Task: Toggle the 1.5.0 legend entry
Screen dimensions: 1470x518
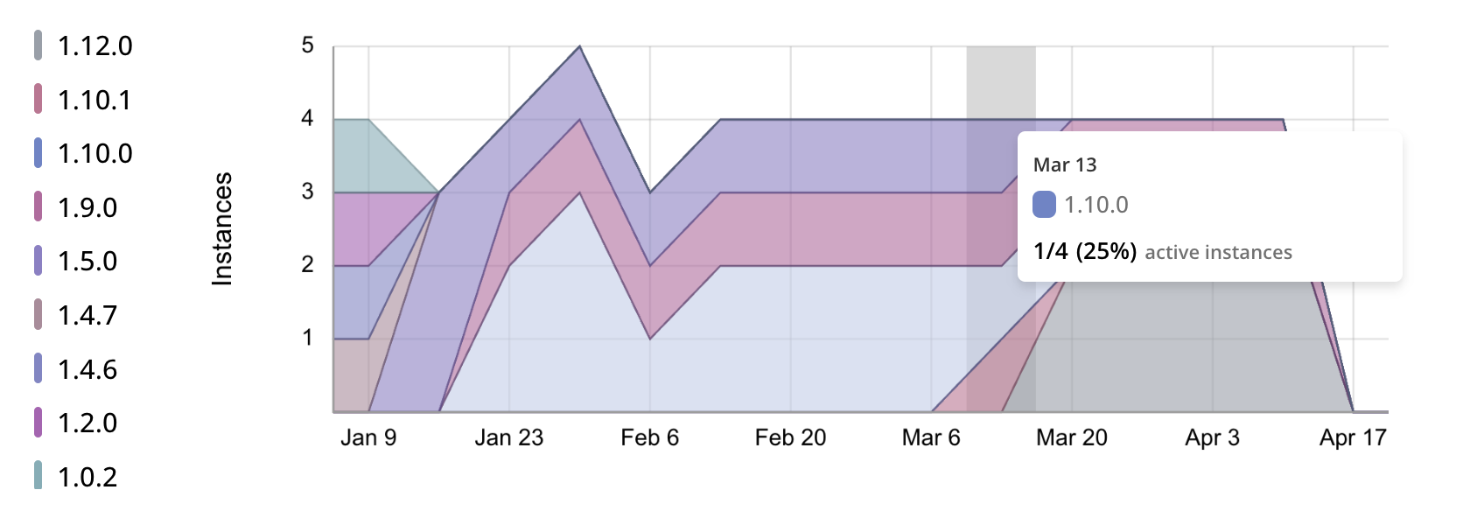Action: pos(87,261)
